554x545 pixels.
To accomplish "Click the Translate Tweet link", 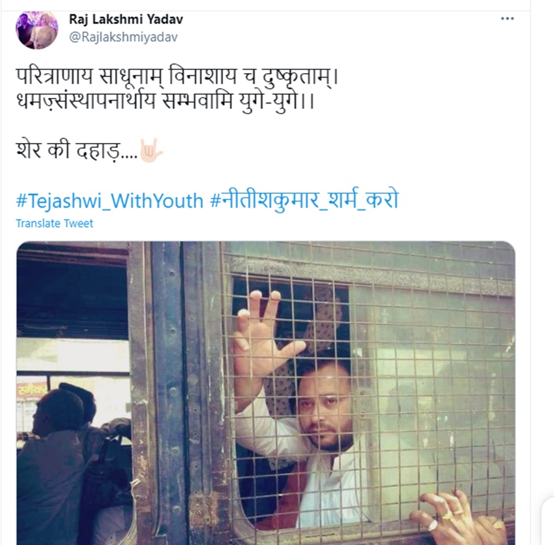I will click(x=54, y=223).
